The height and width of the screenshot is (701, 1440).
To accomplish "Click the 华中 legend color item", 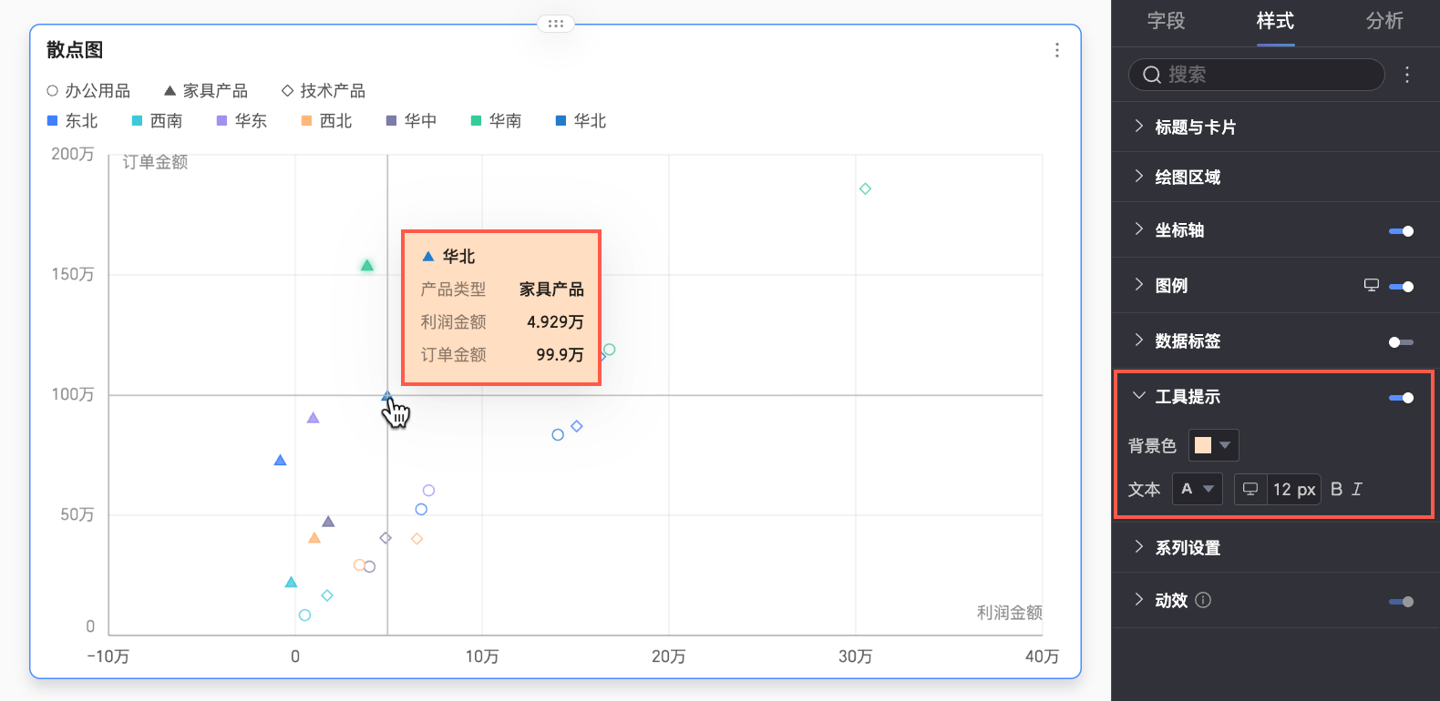I will point(411,121).
